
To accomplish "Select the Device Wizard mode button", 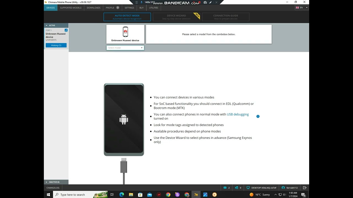I will point(176,17).
